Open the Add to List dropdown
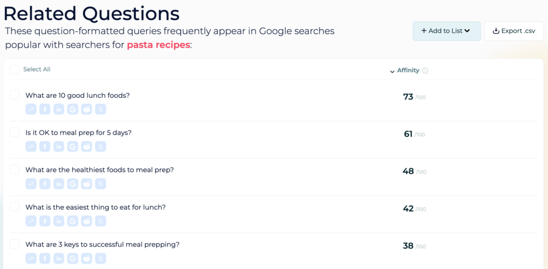This screenshot has width=548, height=269. tap(447, 30)
